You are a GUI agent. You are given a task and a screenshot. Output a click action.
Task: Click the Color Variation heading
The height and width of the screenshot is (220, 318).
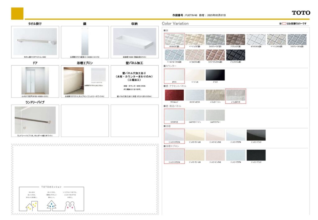tap(175, 24)
